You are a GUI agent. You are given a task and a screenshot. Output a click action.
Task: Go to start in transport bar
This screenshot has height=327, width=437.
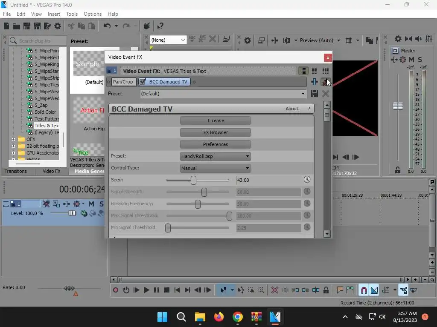click(x=177, y=290)
